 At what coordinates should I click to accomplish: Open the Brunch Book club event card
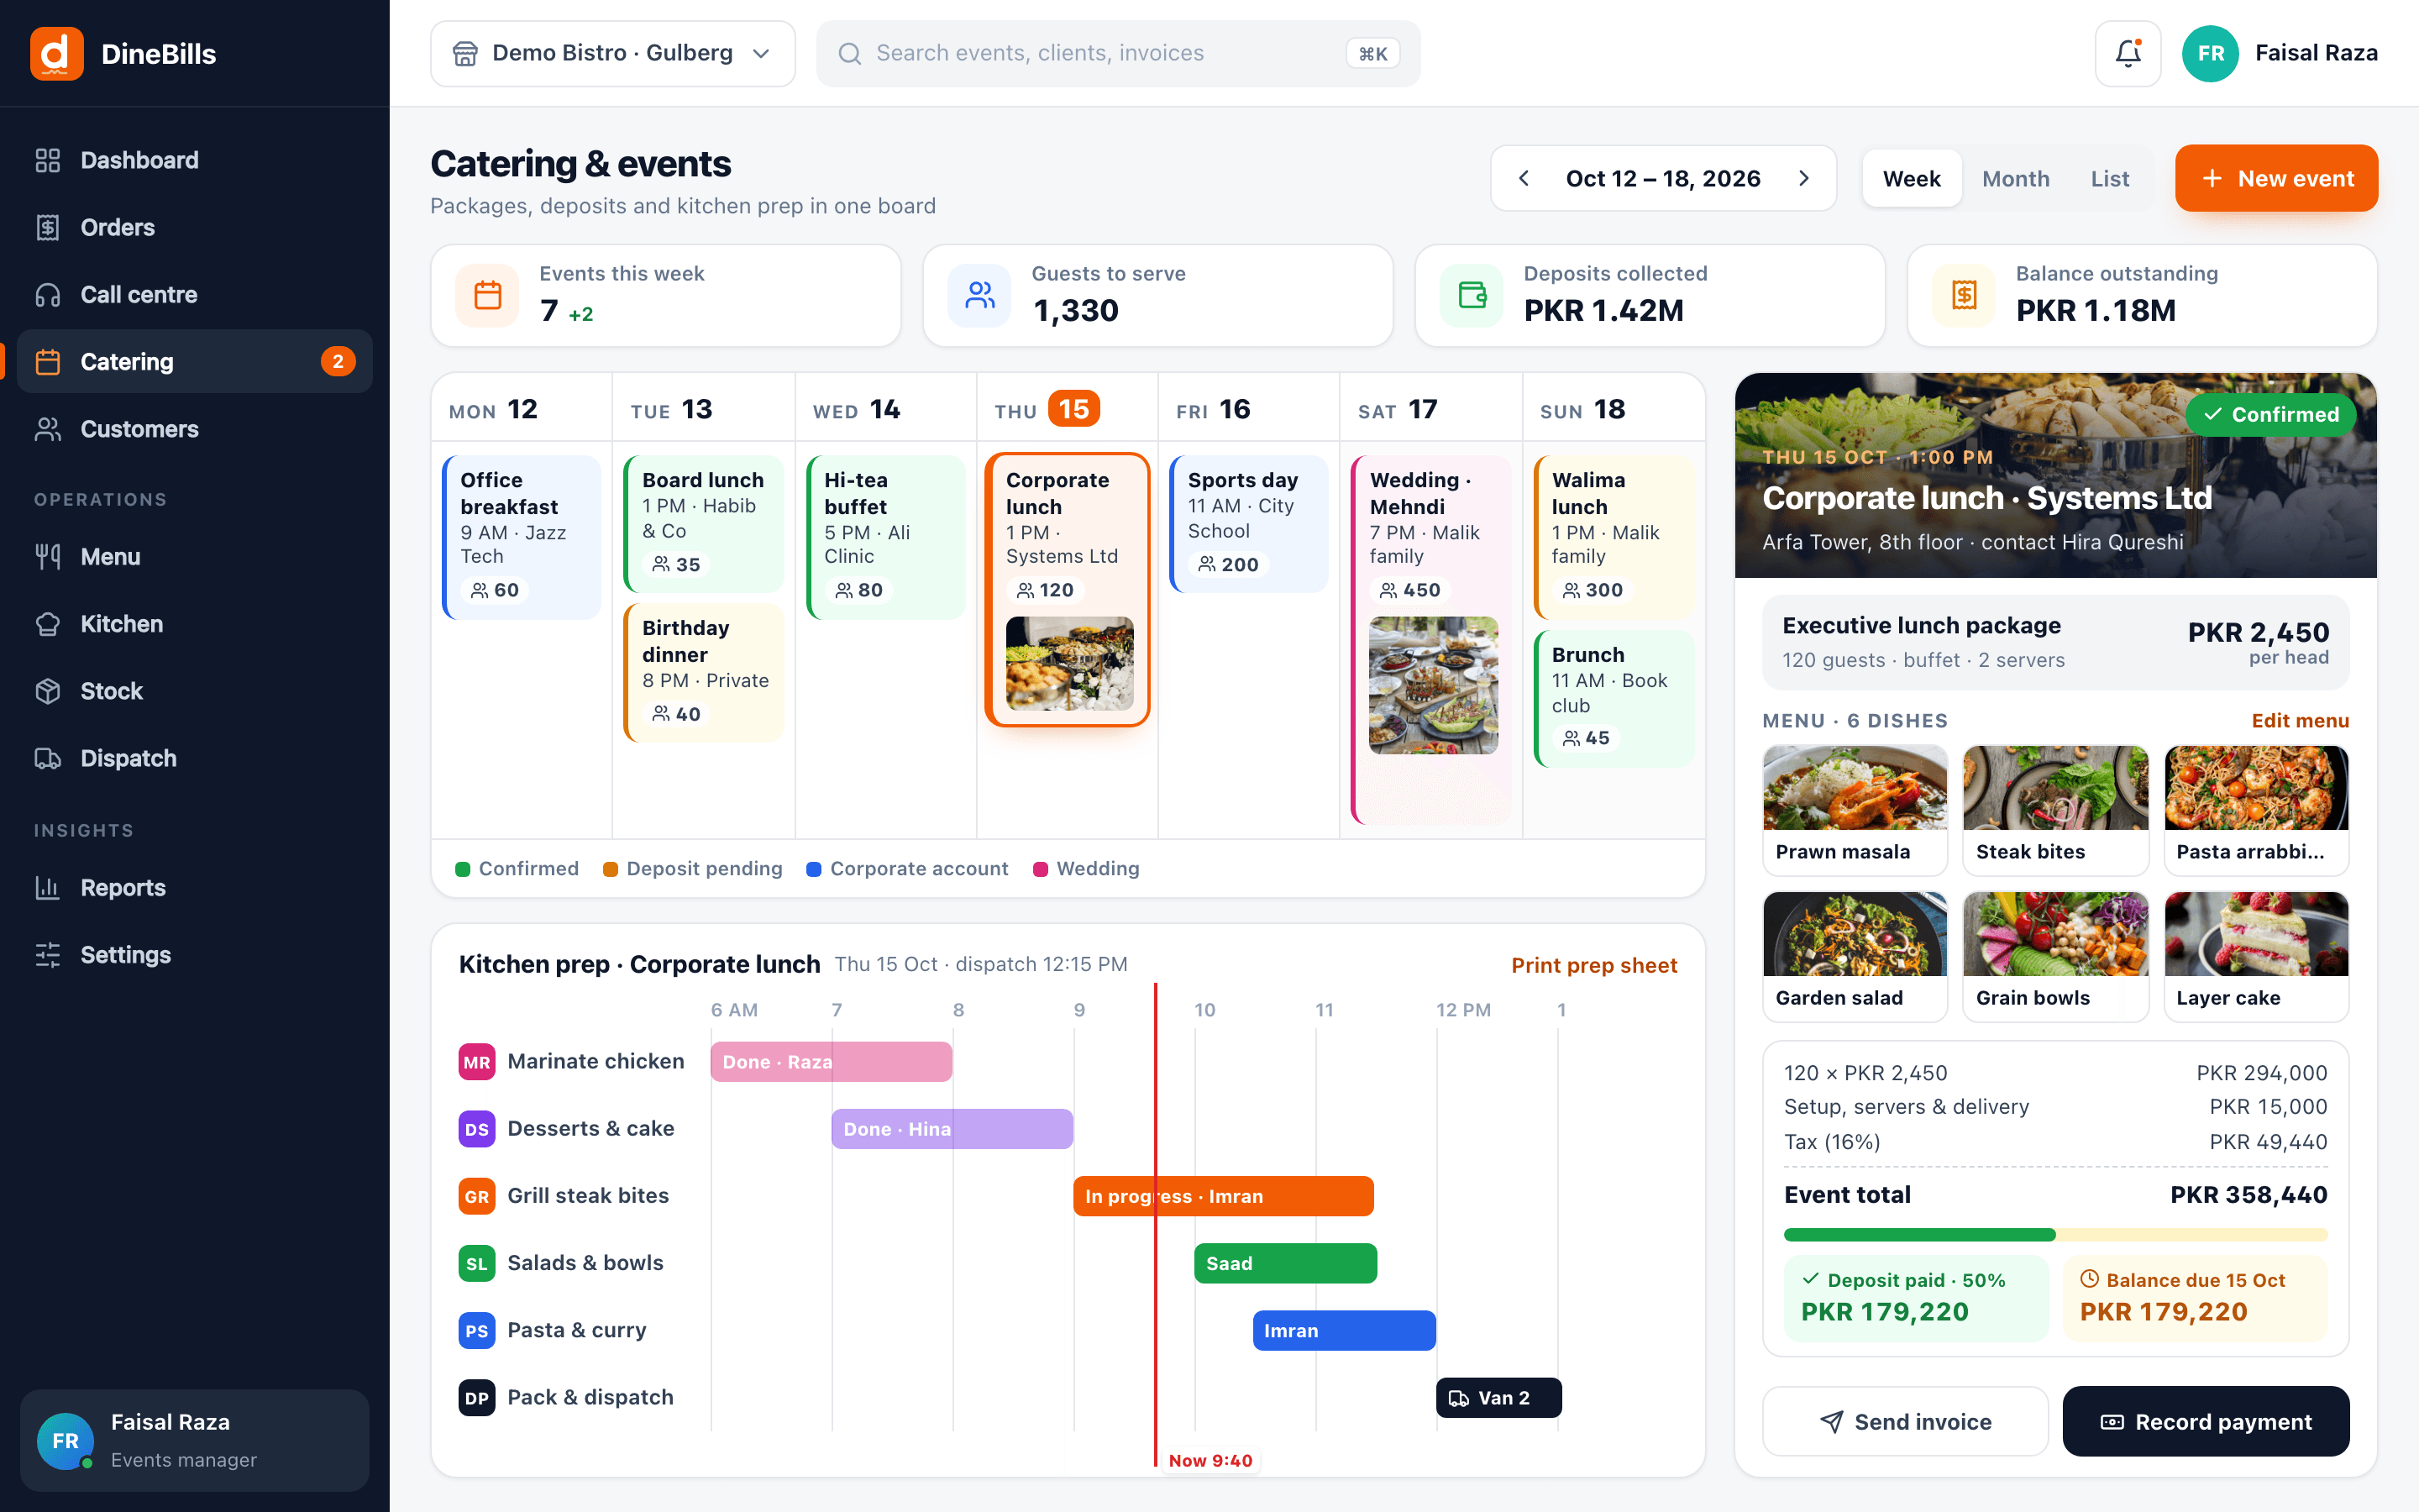pyautogui.click(x=1614, y=698)
